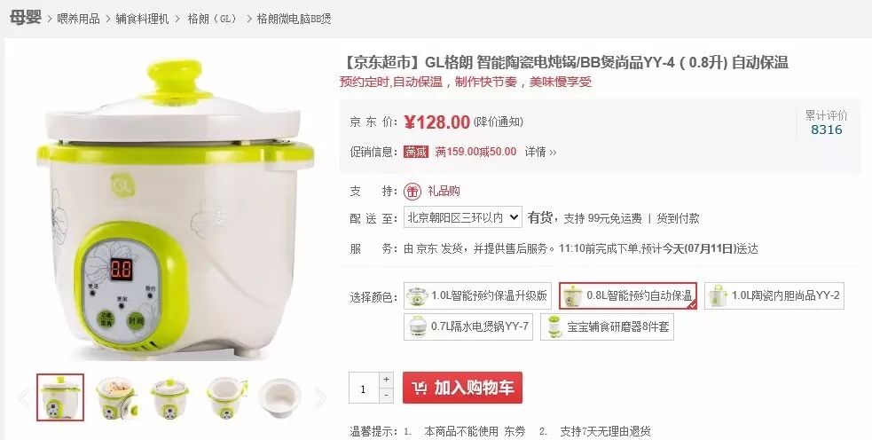Click the right arrow of thumbnail carousel
Viewport: 872px width, 440px height.
(320, 397)
